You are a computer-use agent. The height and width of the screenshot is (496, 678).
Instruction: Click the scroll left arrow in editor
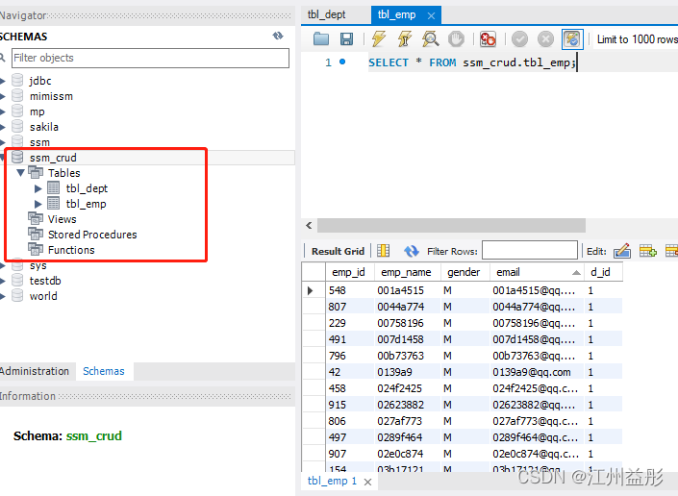pos(309,225)
